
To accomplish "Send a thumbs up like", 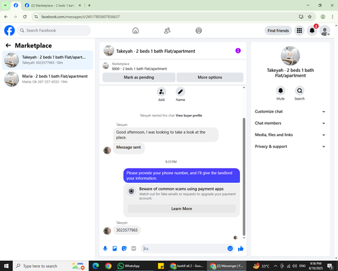I will (x=241, y=249).
